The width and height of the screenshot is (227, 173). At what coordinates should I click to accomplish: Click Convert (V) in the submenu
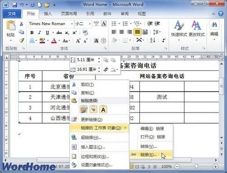coord(151,146)
